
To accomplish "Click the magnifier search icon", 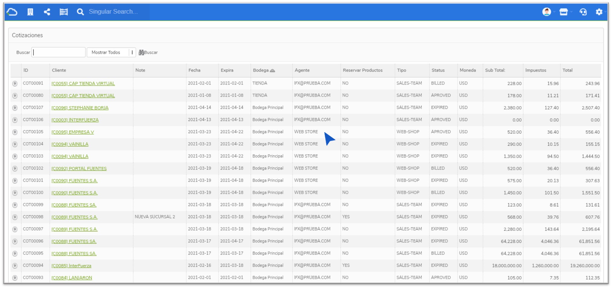I will tap(80, 12).
